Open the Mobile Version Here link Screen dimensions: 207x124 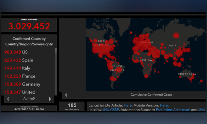click(164, 105)
